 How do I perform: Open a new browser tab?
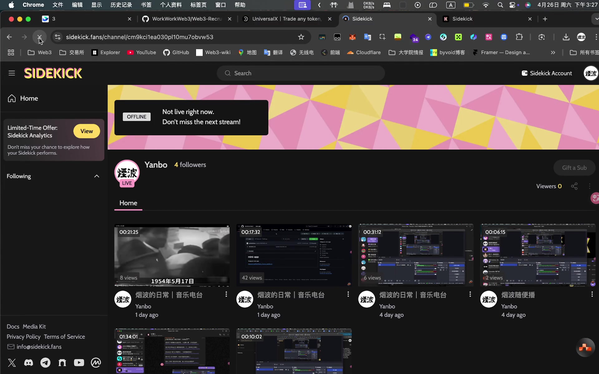[545, 19]
